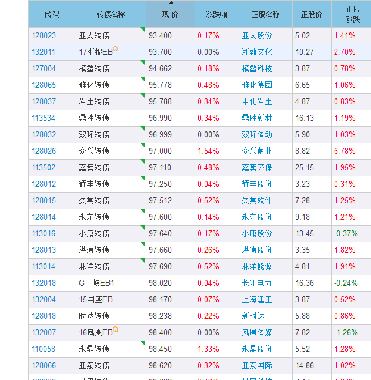Click the green corner marker on 洪涛转债
Viewport: 371px width, 380px height.
pyautogui.click(x=143, y=243)
